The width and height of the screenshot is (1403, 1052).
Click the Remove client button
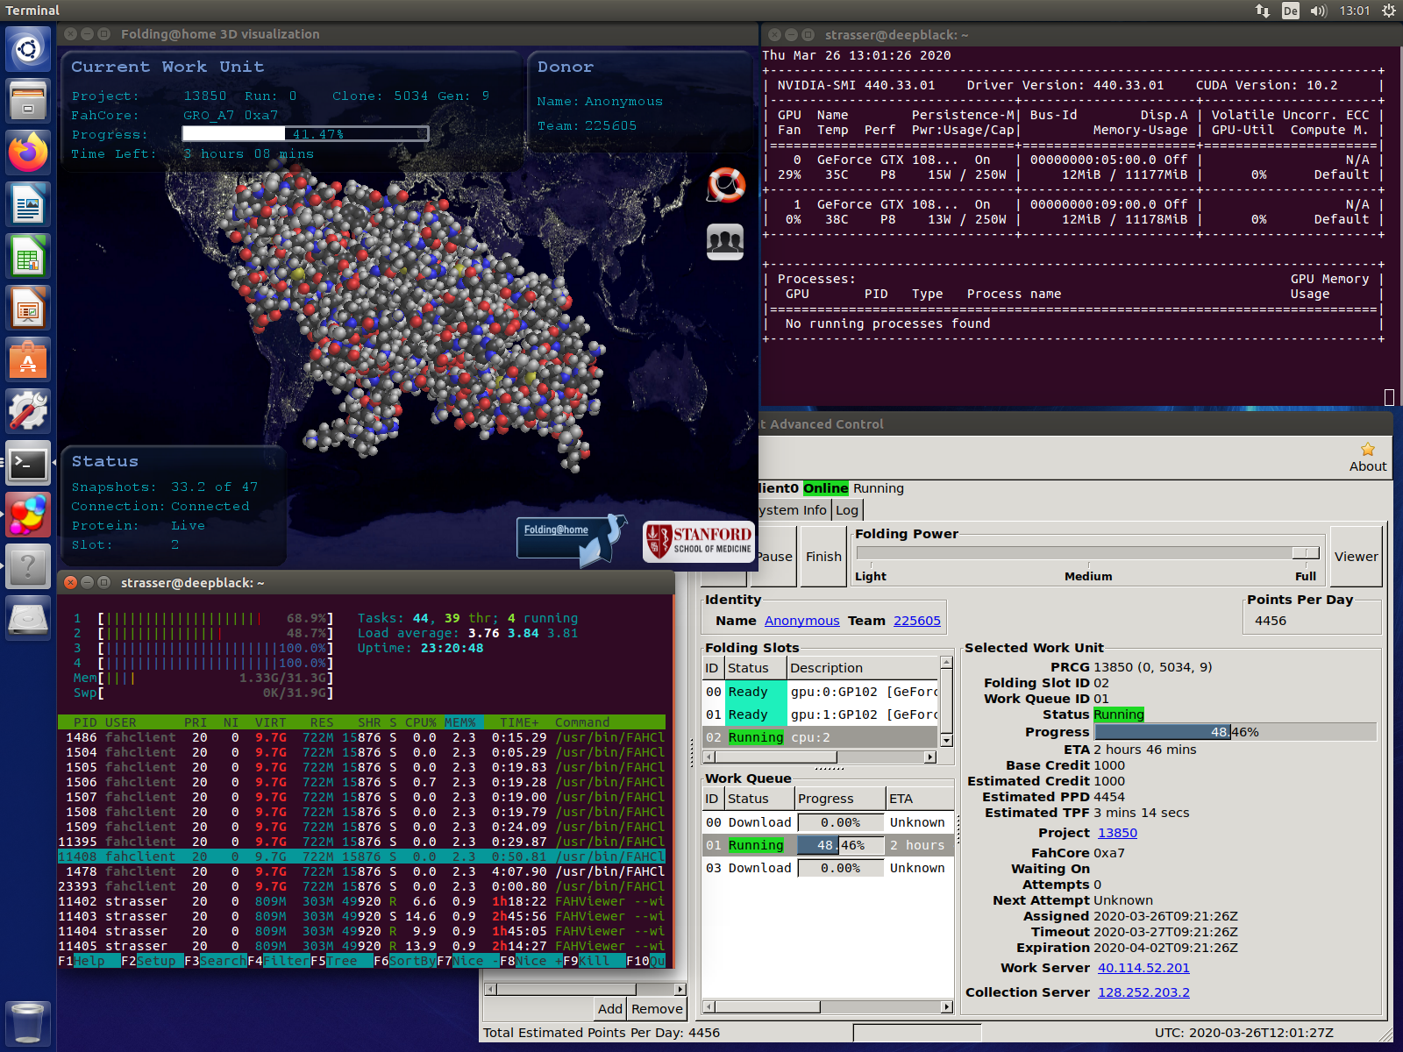[x=657, y=1009]
